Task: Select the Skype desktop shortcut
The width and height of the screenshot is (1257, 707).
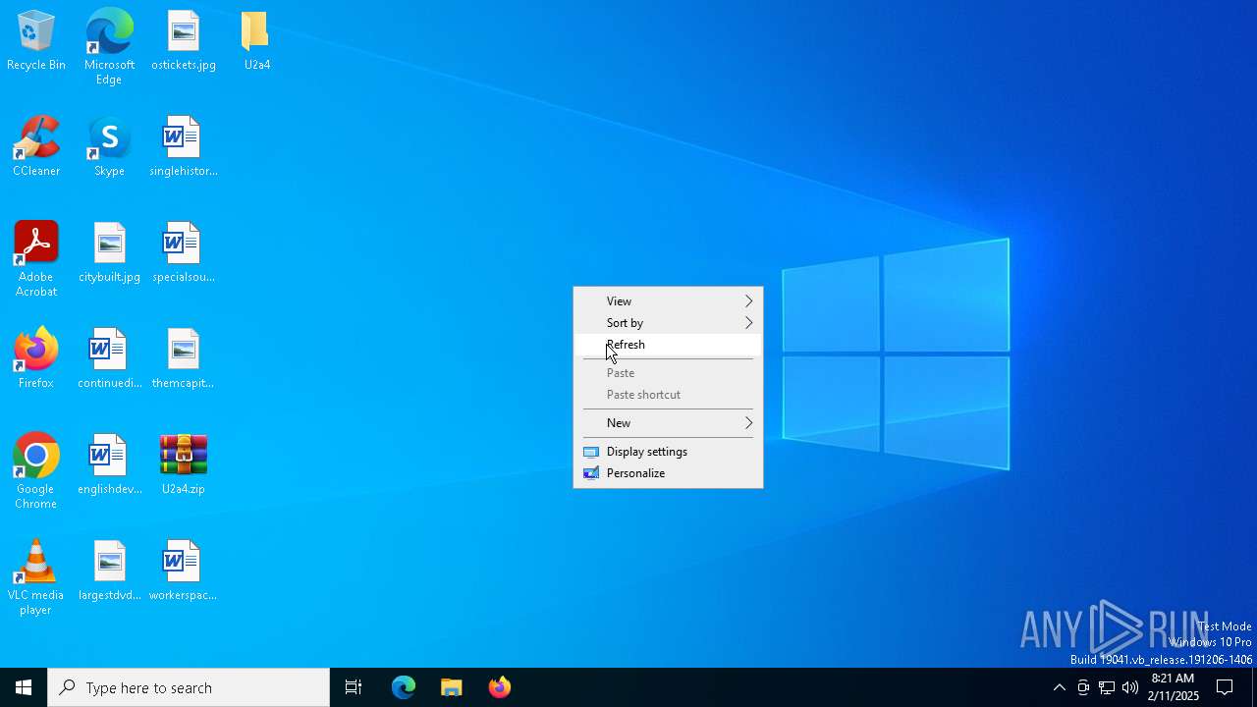Action: [109, 147]
